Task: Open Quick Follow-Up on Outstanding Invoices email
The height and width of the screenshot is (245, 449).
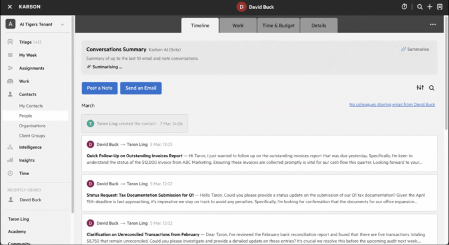Action: 260,154
